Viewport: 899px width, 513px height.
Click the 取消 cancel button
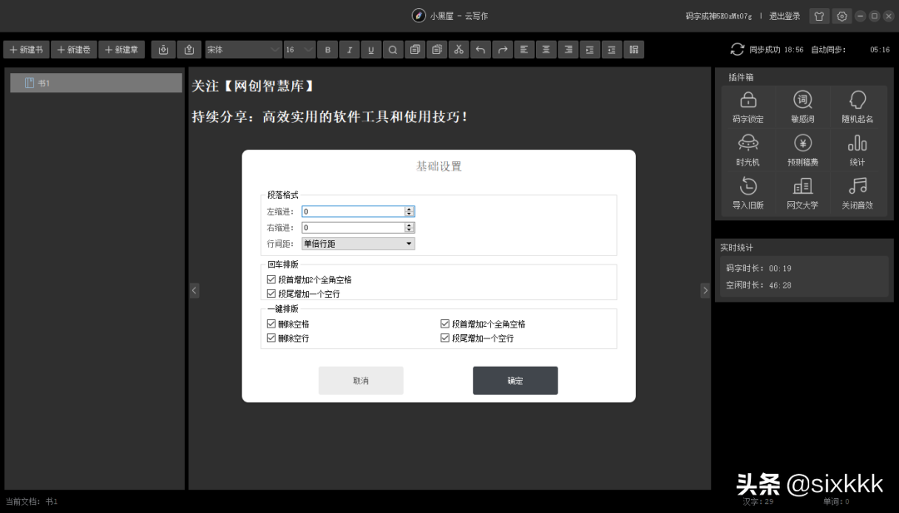(360, 381)
